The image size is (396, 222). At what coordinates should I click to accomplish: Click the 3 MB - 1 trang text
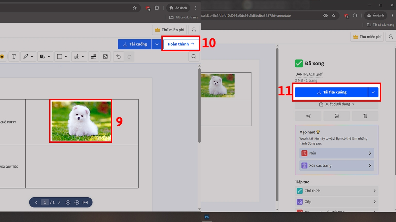306,80
